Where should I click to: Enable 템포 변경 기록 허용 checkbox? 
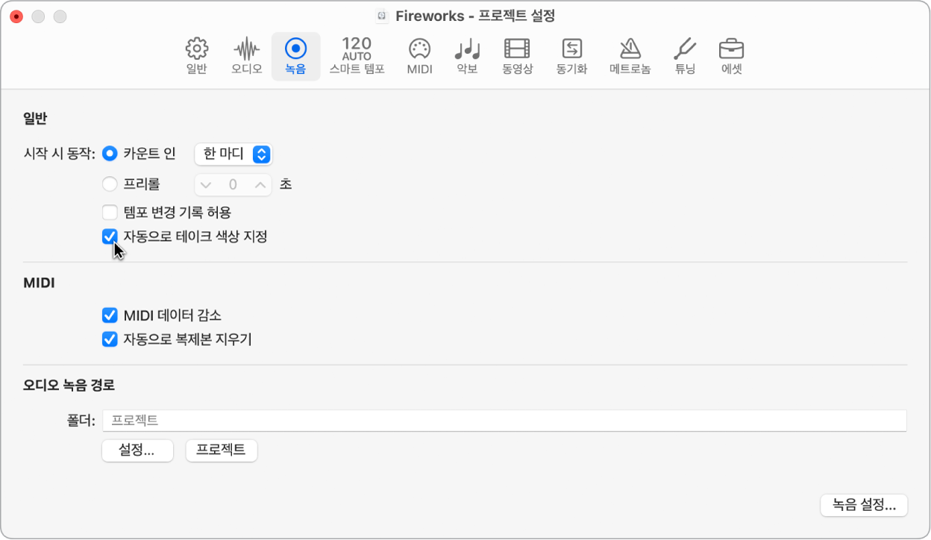110,213
